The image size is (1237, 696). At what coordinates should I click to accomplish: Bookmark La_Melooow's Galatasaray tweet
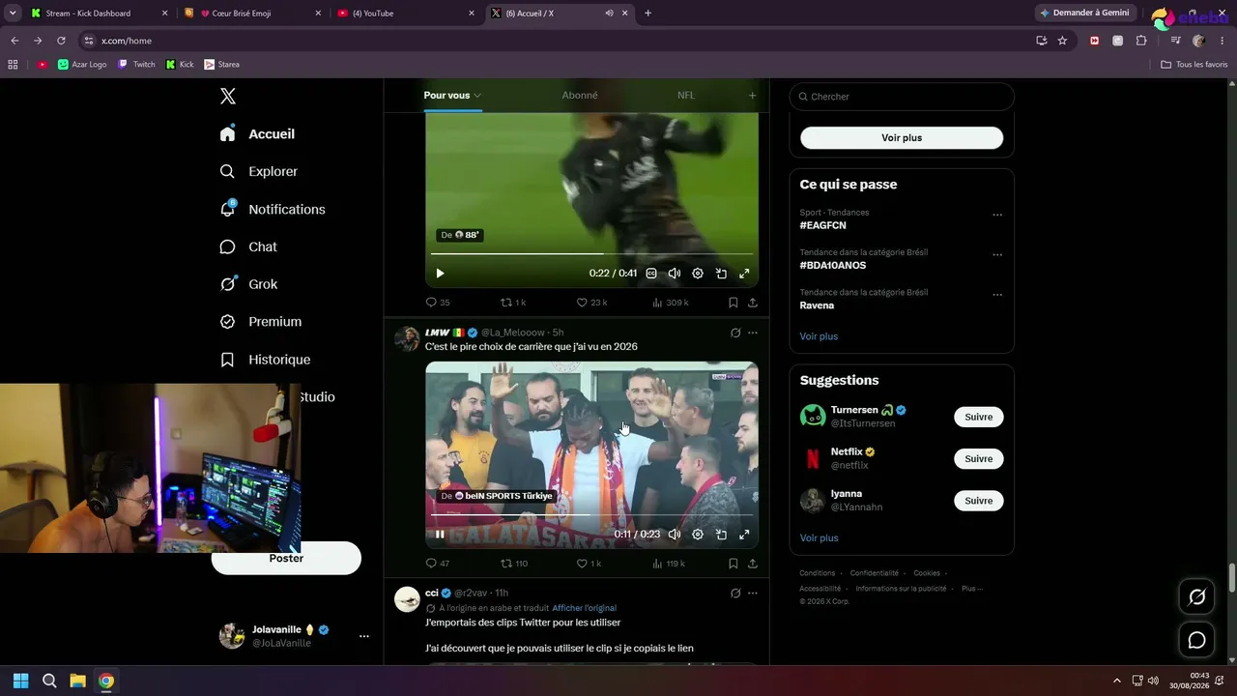[733, 564]
